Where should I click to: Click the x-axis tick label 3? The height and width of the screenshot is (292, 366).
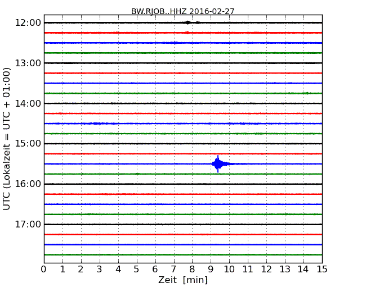[x=100, y=269]
